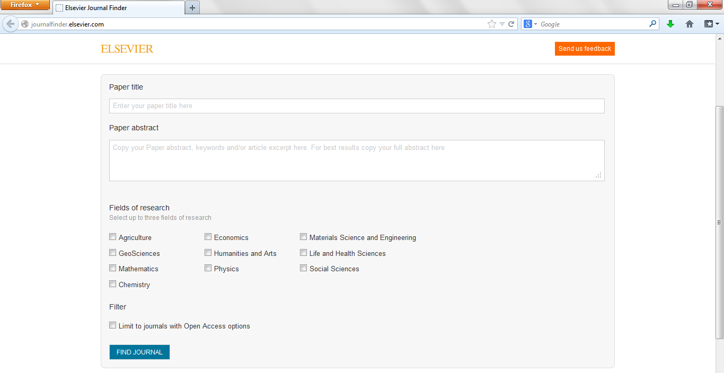Click the Paper abstract text area
This screenshot has height=373, width=724.
(357, 161)
